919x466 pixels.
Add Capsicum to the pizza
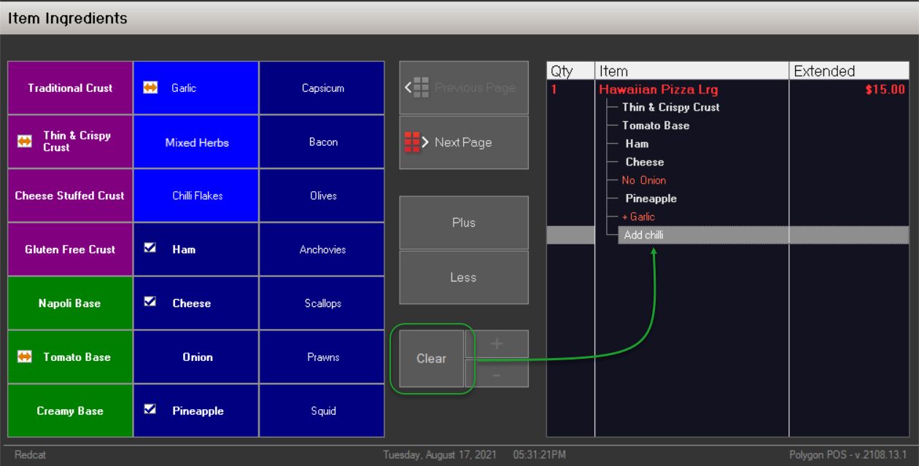pos(322,88)
